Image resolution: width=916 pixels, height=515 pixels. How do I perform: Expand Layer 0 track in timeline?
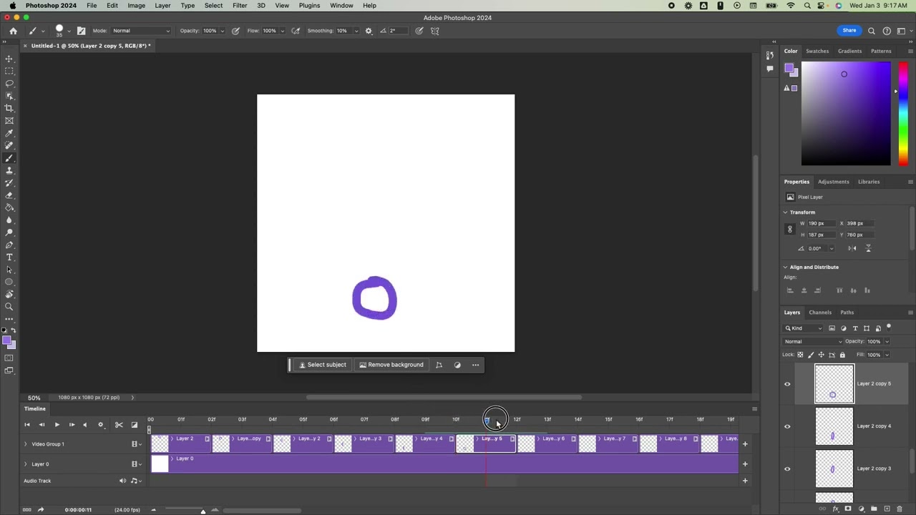(x=26, y=464)
